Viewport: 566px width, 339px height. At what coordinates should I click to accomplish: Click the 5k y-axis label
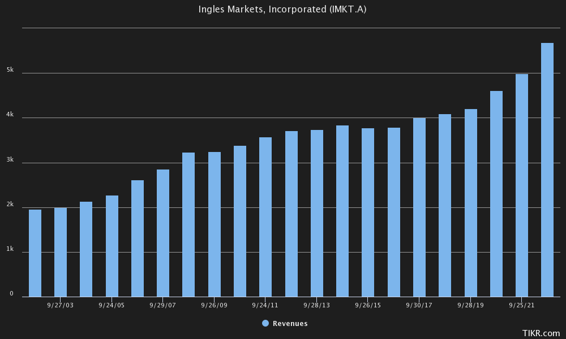tap(10, 69)
